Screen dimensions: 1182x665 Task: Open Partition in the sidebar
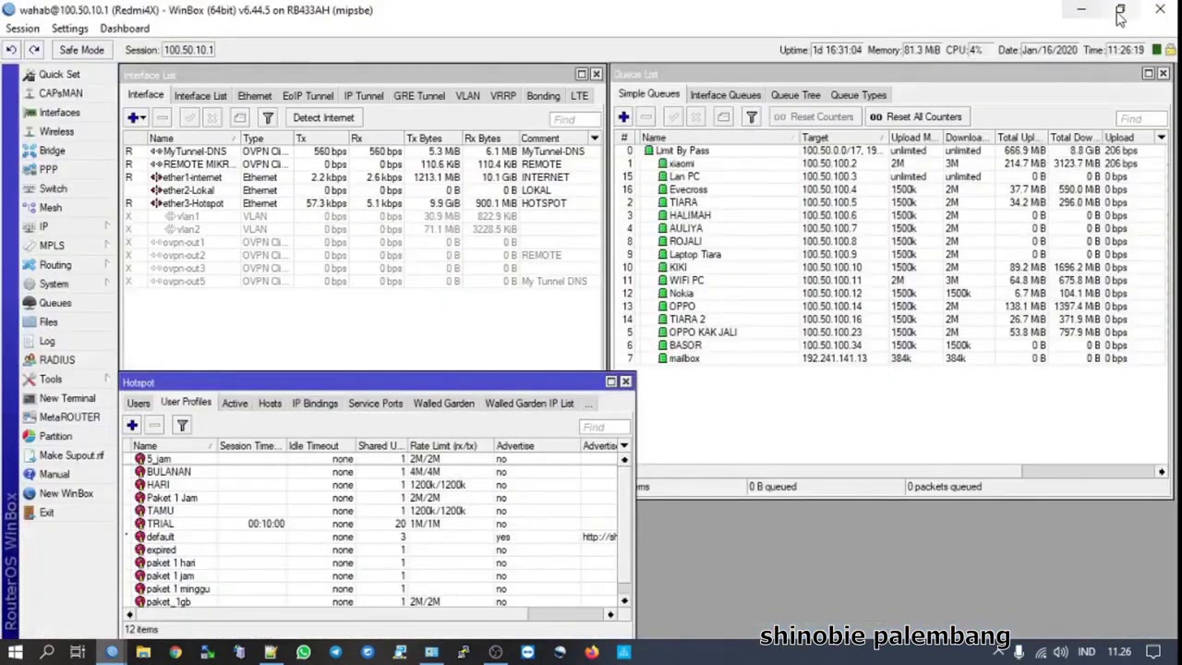(55, 436)
